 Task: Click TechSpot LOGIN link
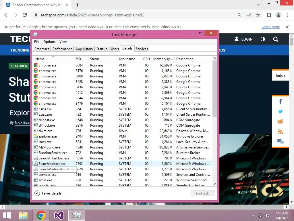pyautogui.click(x=243, y=39)
